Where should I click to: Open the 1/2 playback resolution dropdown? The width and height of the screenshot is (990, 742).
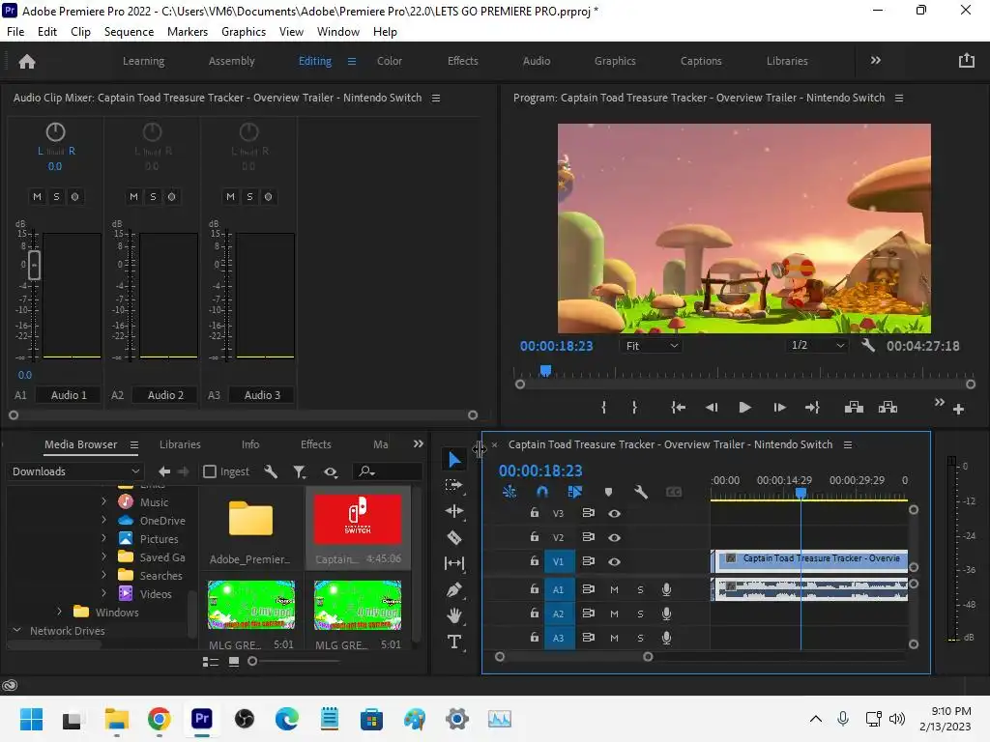pos(817,346)
